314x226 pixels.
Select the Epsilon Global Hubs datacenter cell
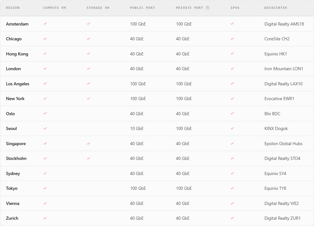click(x=283, y=144)
